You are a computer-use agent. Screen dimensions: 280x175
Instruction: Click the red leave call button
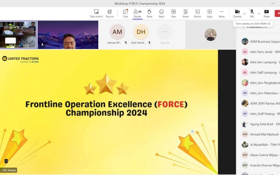coord(277,13)
